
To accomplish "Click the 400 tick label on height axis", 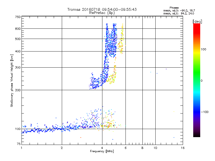I will point(18,51).
